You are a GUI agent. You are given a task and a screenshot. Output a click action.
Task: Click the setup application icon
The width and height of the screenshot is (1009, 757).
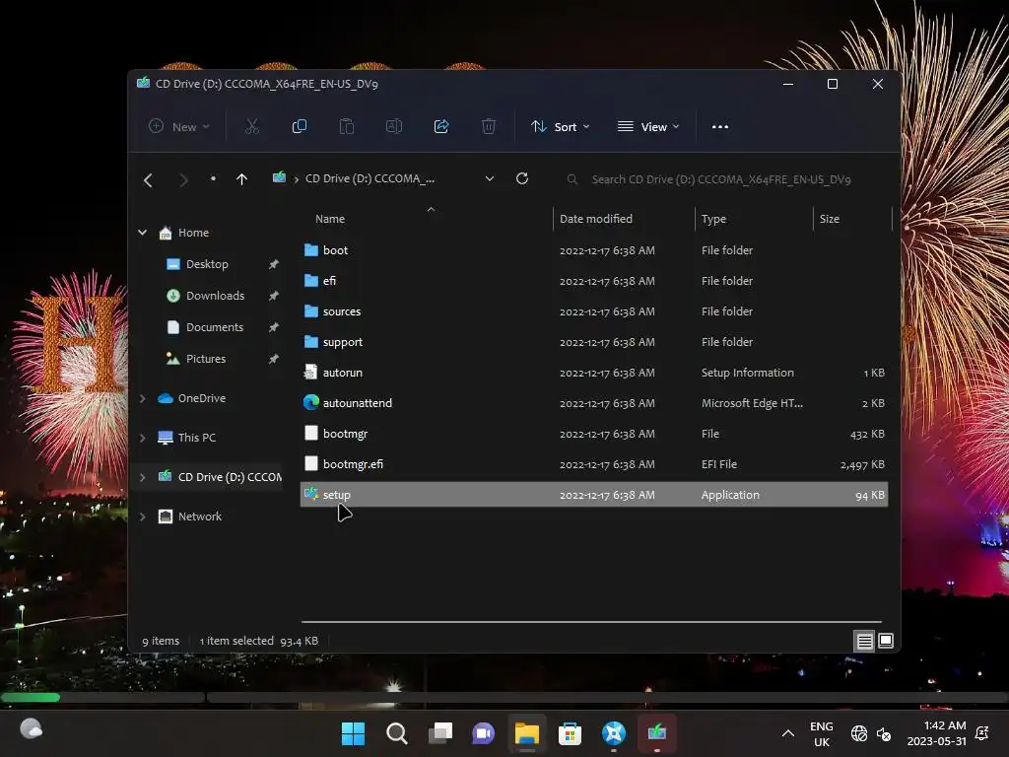(x=311, y=494)
